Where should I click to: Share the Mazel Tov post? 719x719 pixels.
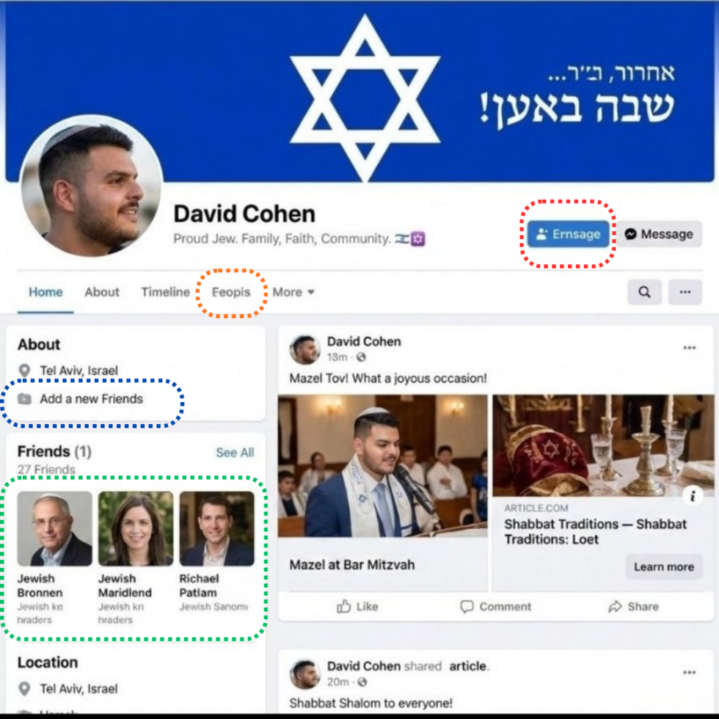pyautogui.click(x=633, y=607)
